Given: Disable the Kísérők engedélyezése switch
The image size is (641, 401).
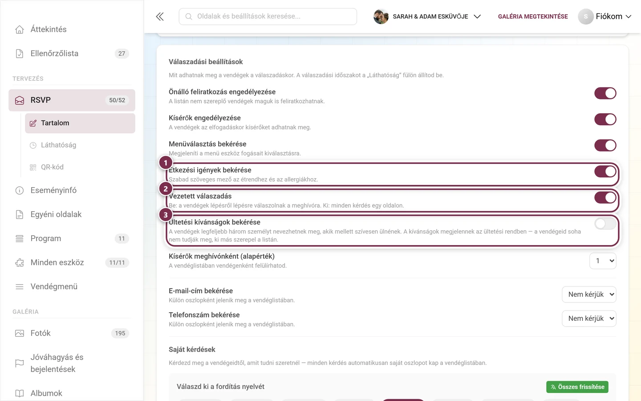Looking at the screenshot, I should point(605,119).
